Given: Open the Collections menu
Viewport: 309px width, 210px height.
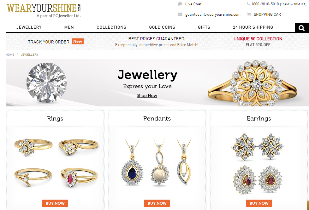Looking at the screenshot, I should point(111,27).
